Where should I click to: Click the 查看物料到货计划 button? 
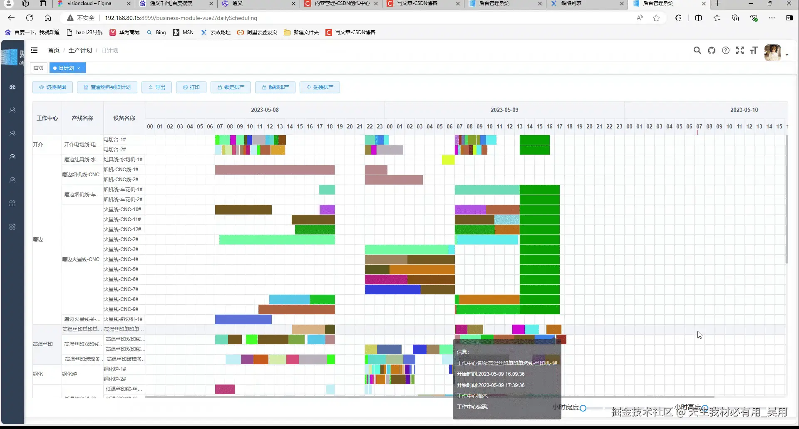107,87
